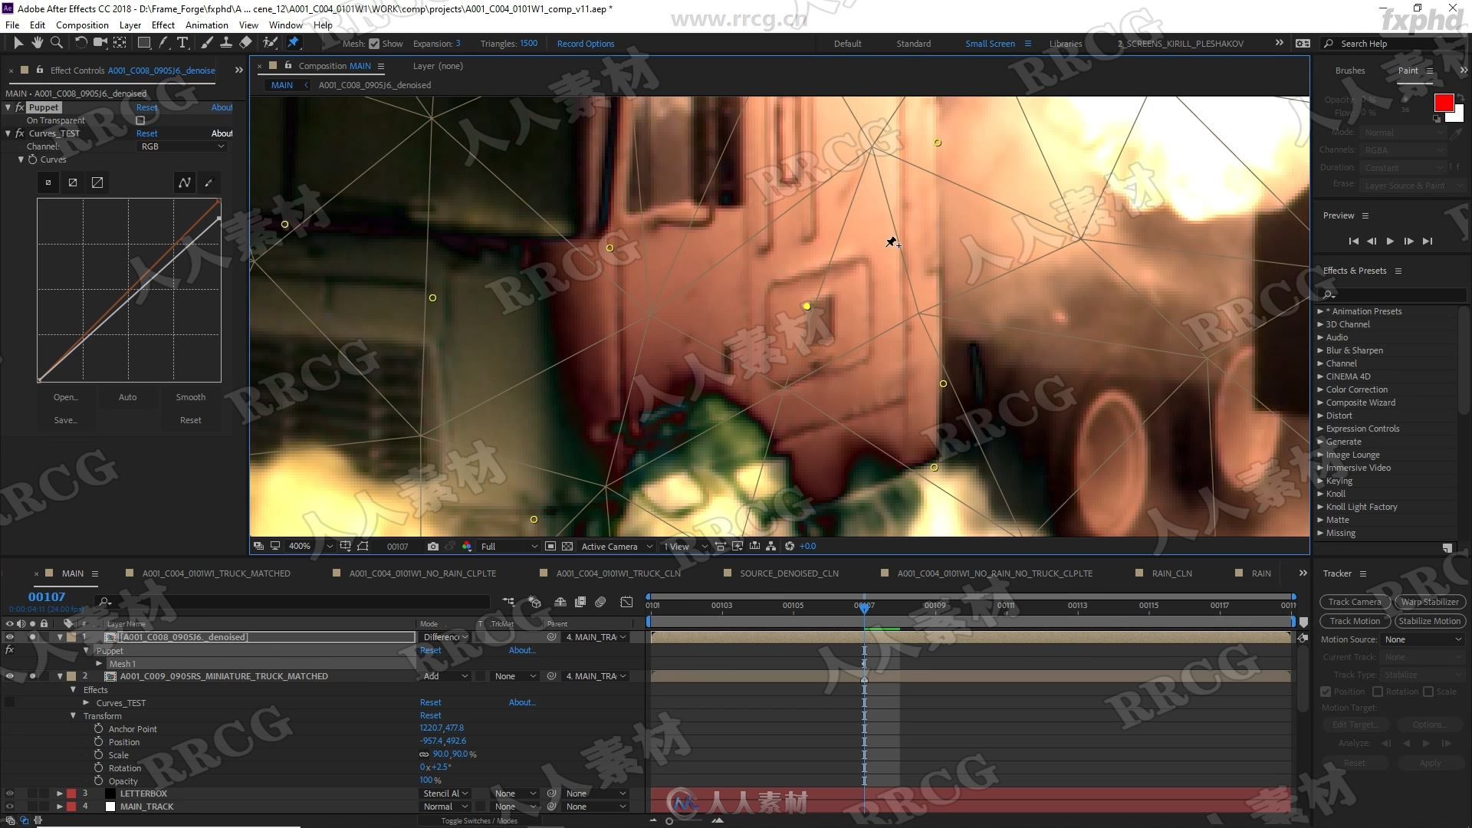1472x828 pixels.
Task: Select the Clone Stamp tool
Action: (226, 43)
